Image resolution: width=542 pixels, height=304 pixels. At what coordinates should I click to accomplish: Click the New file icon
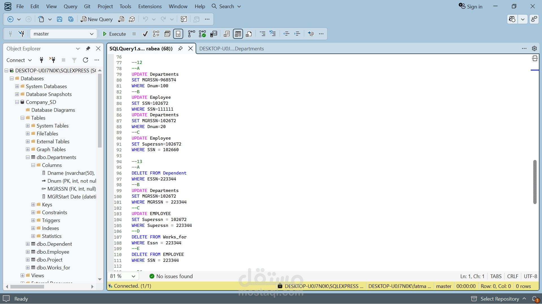point(41,19)
